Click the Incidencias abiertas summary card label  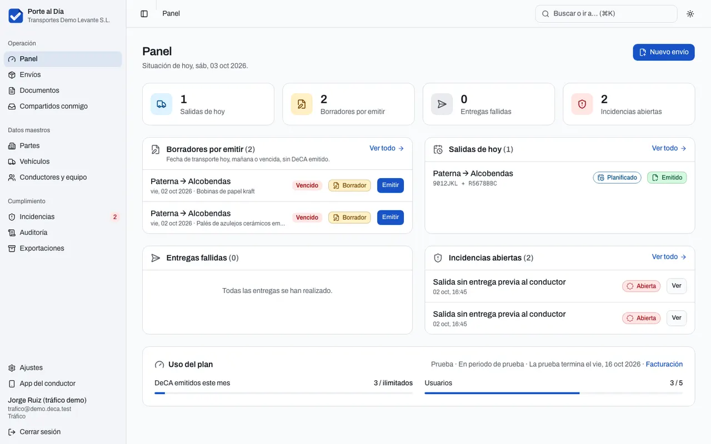(632, 112)
